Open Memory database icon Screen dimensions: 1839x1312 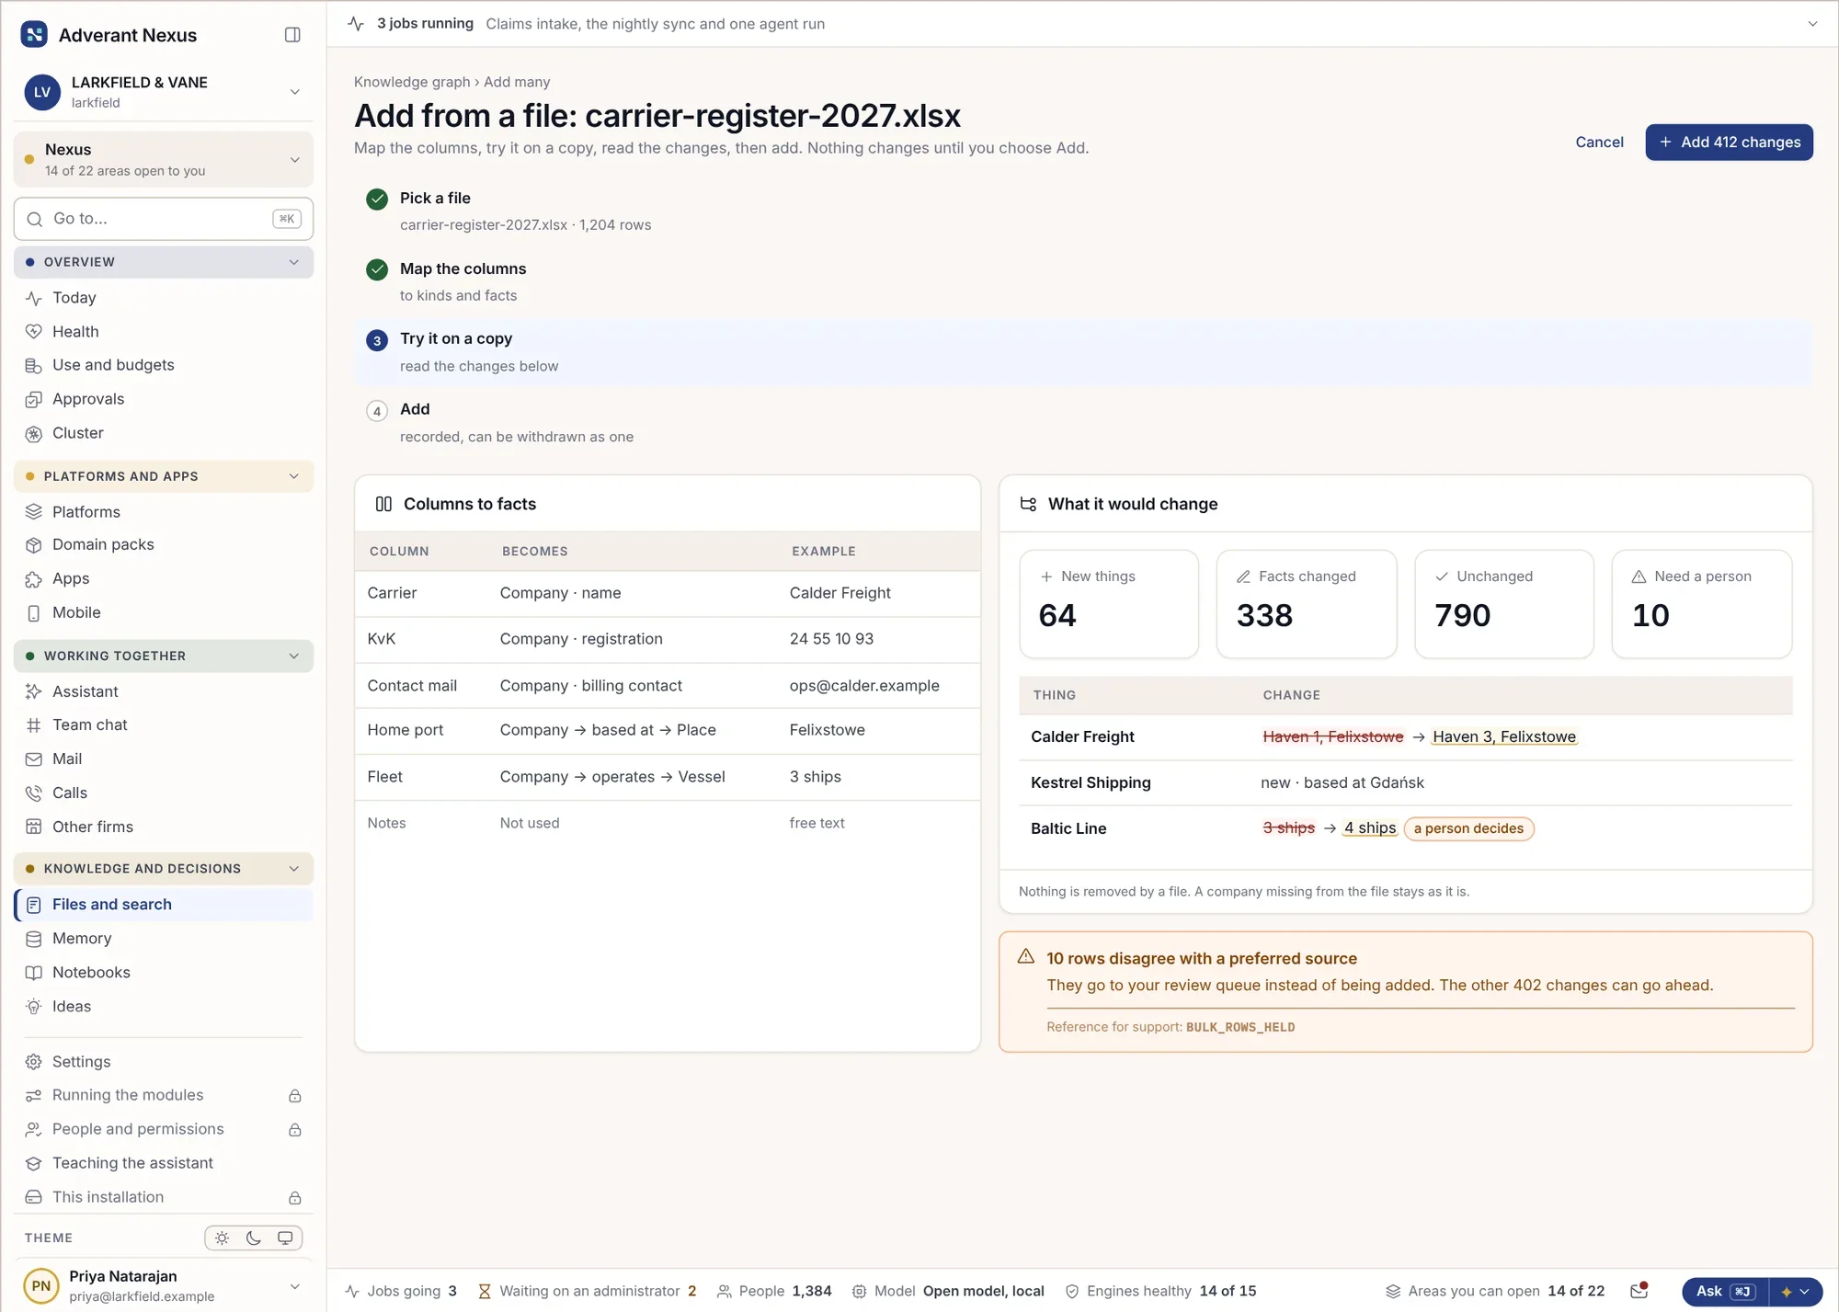coord(34,939)
